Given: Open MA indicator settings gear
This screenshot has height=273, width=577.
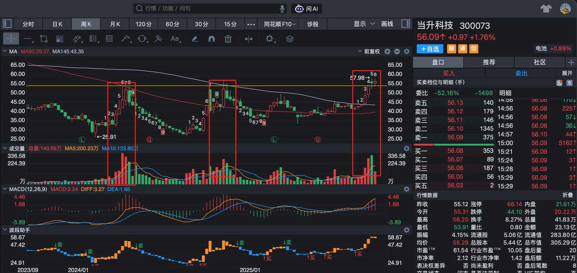Looking at the screenshot, I should (407, 51).
